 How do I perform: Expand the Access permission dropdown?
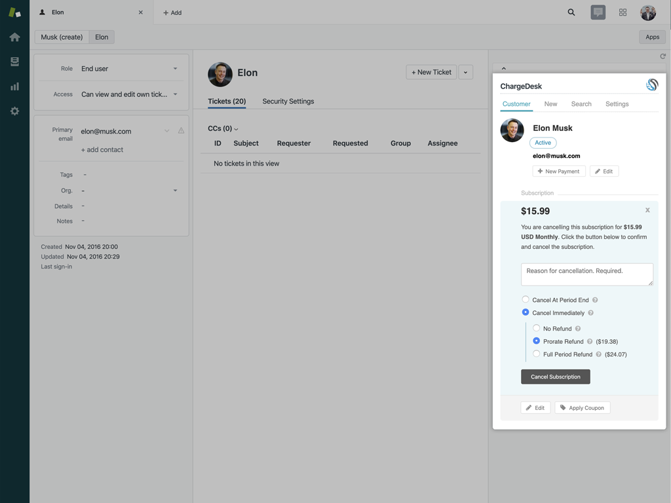point(128,94)
